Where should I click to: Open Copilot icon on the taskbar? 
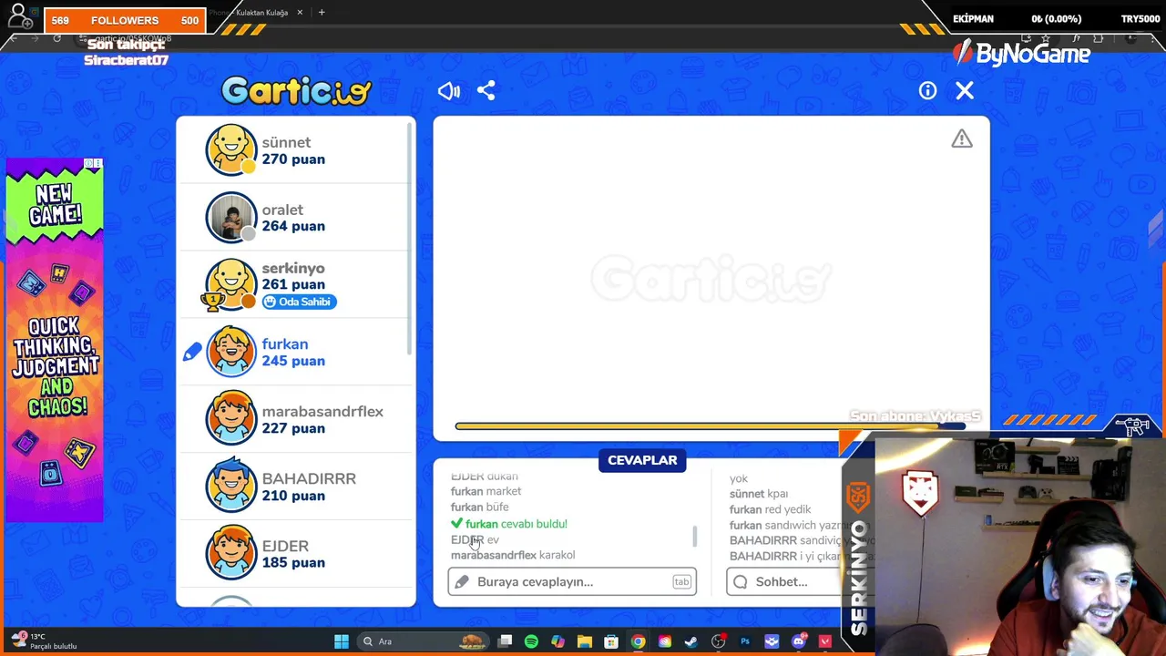557,641
